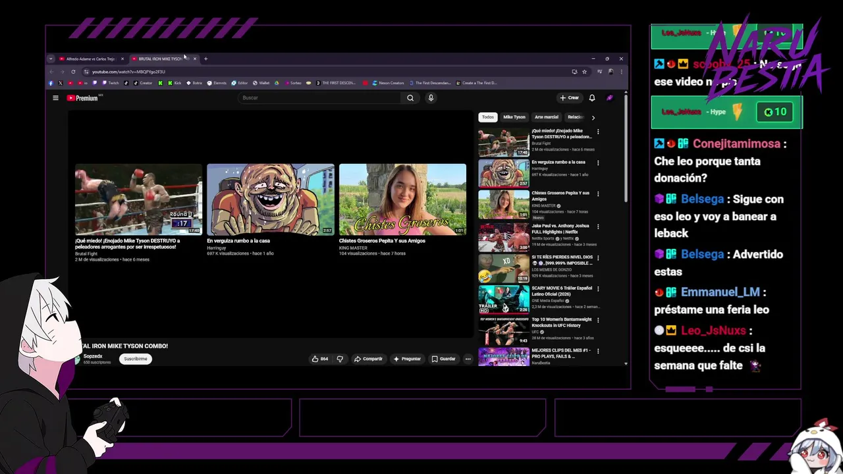The height and width of the screenshot is (474, 843).
Task: Expand the tab search dropdown arrow
Action: coord(51,59)
